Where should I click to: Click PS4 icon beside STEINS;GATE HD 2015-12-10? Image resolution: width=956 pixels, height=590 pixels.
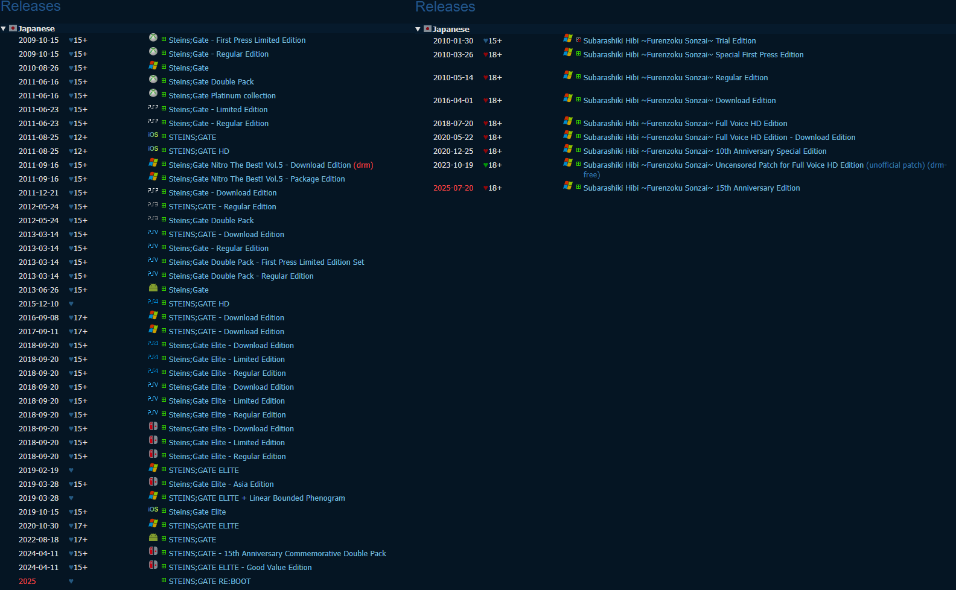coord(153,301)
